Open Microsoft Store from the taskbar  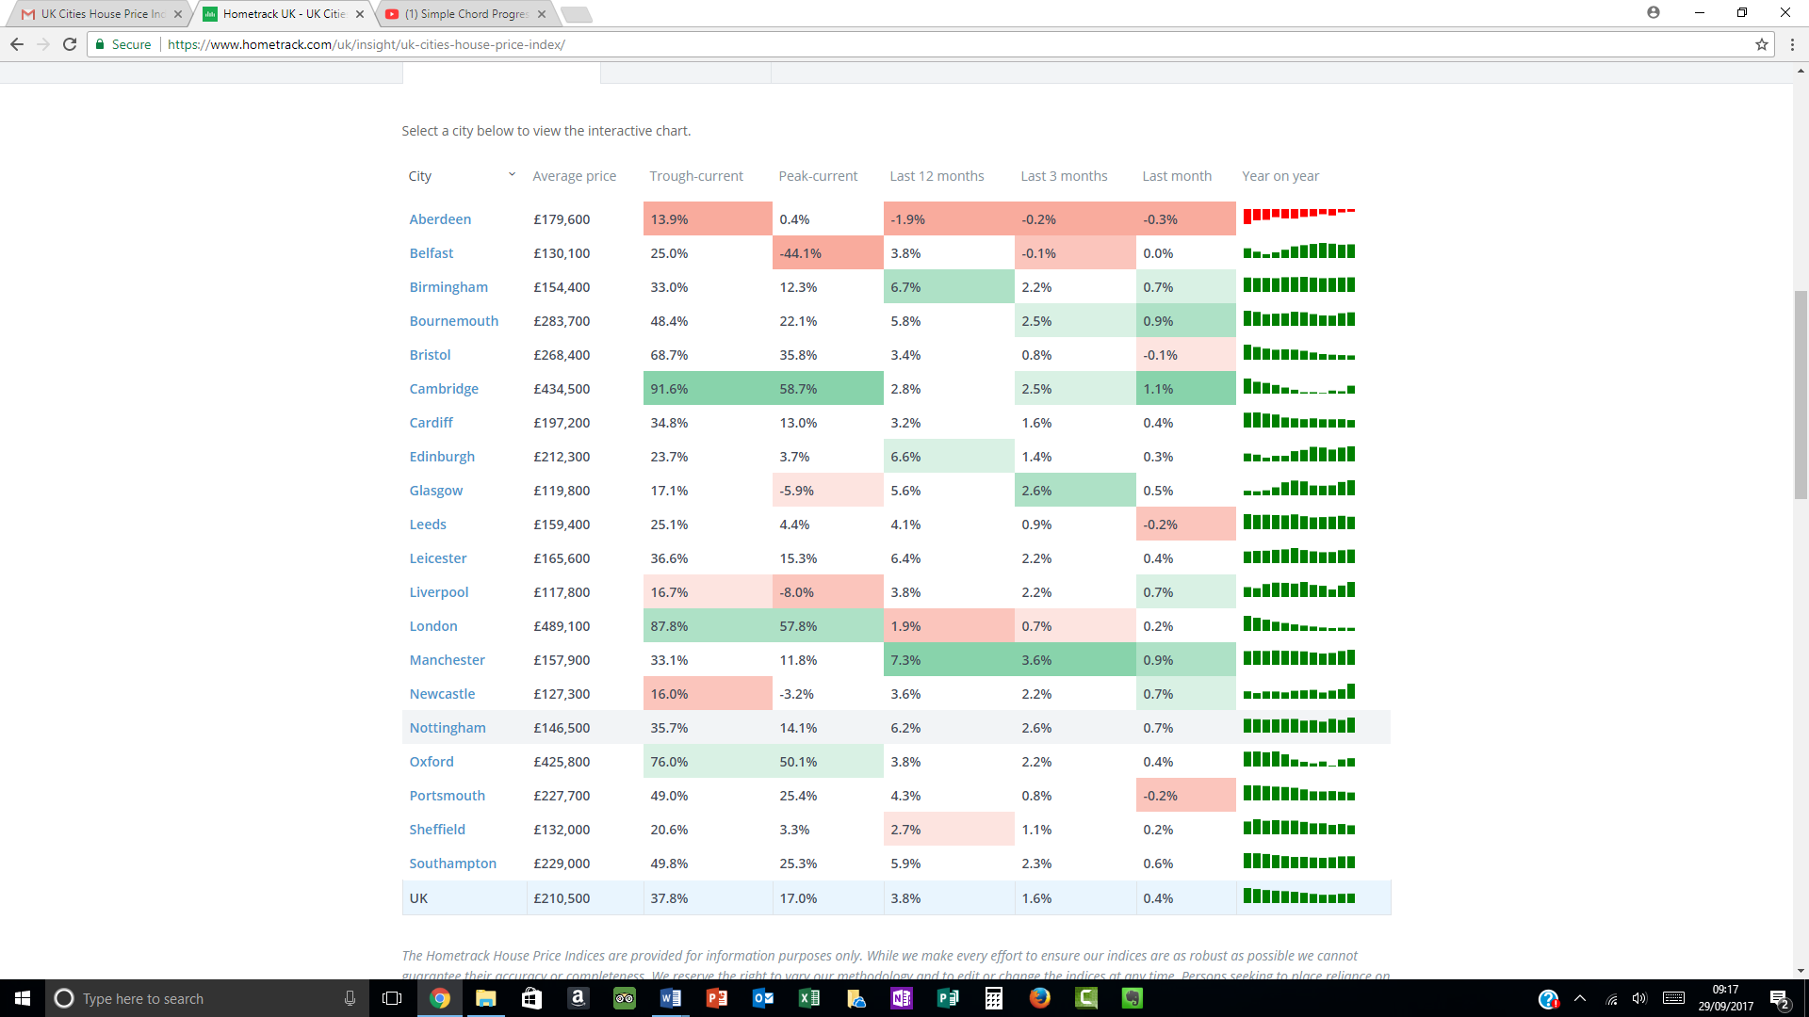(532, 998)
